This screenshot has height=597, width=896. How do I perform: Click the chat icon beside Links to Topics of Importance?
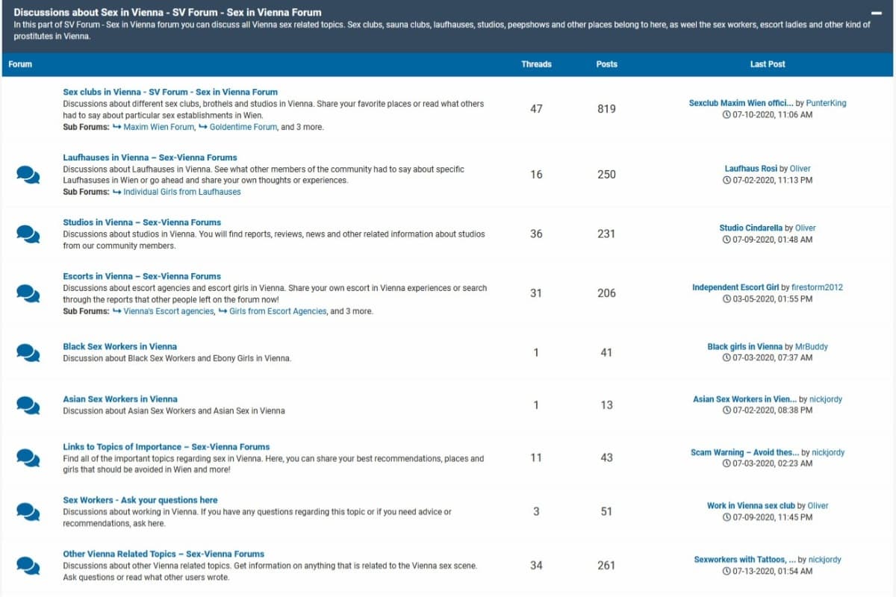pos(28,457)
